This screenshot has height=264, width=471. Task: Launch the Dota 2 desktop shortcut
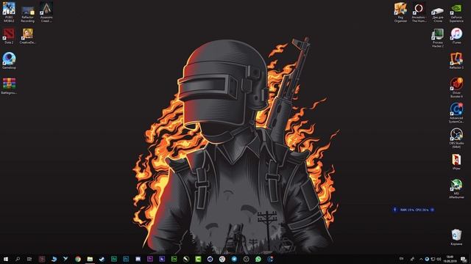pyautogui.click(x=9, y=36)
